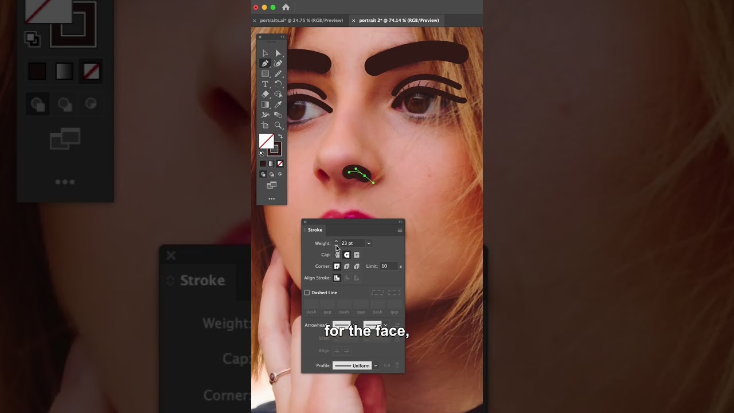Image resolution: width=734 pixels, height=413 pixels.
Task: Apply None mode swatch
Action: point(280,164)
